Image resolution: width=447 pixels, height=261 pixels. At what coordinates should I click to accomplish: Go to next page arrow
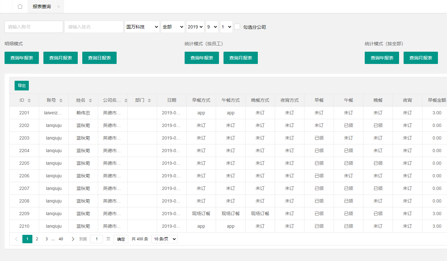(x=73, y=239)
